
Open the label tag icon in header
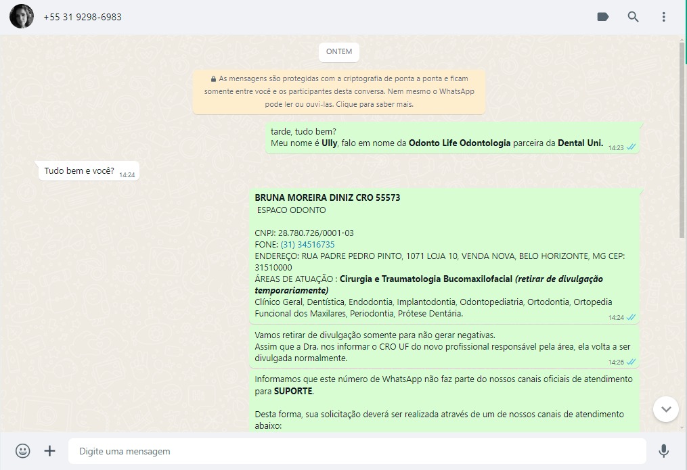(x=603, y=17)
